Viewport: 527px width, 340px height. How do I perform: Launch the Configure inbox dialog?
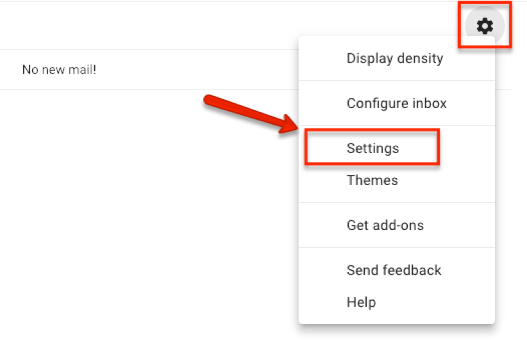[x=396, y=103]
